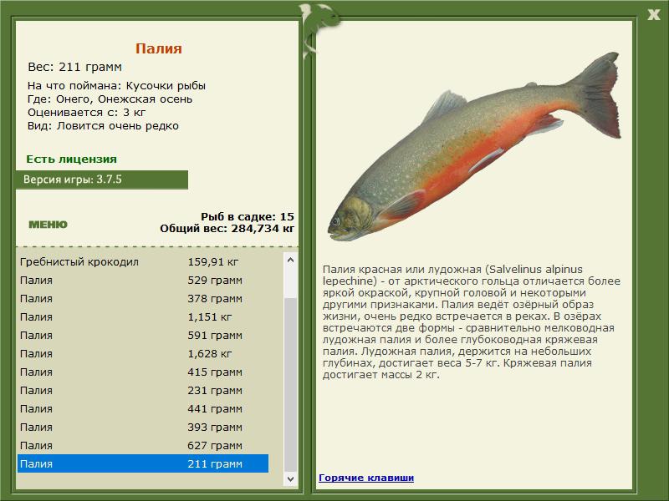Click the scroll up arrow of fish list

290,260
